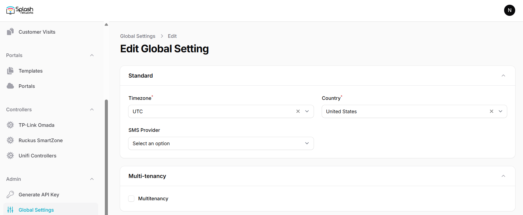The height and width of the screenshot is (215, 523).
Task: Click the TP-Link Omada gear icon
Action: pos(10,125)
